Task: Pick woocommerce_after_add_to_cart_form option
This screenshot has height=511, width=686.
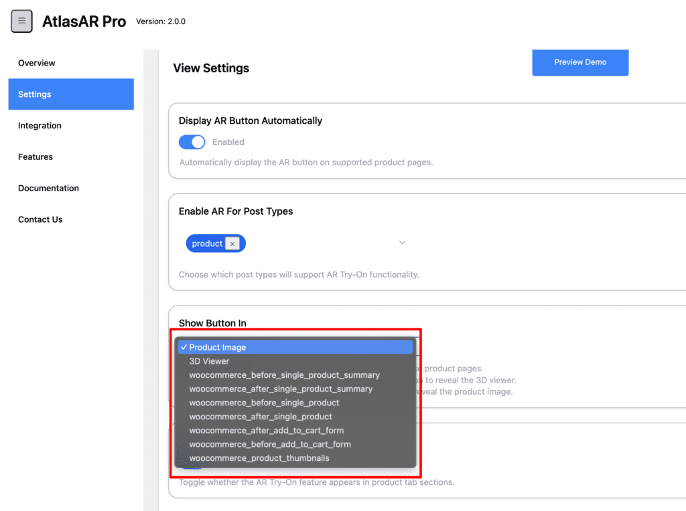Action: tap(266, 431)
